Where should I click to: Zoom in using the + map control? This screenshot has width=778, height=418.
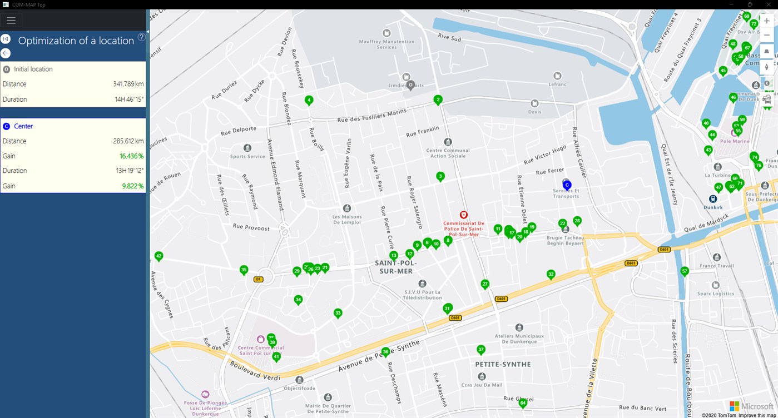pos(766,21)
